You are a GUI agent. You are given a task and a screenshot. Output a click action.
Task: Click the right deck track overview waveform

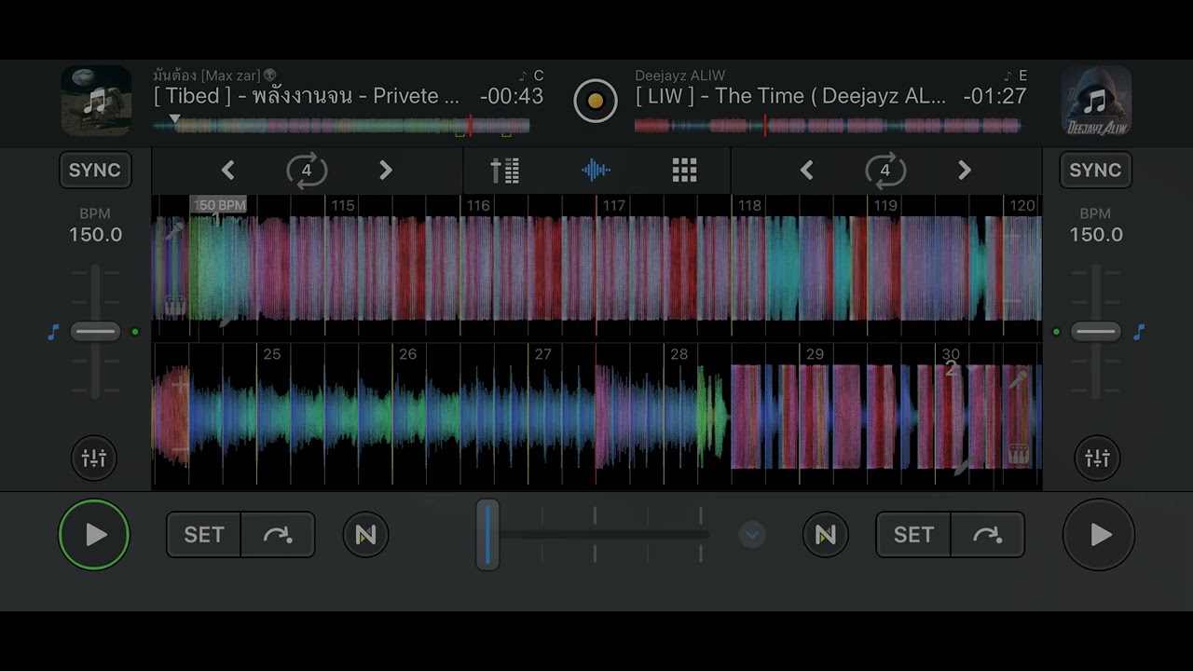(x=828, y=126)
